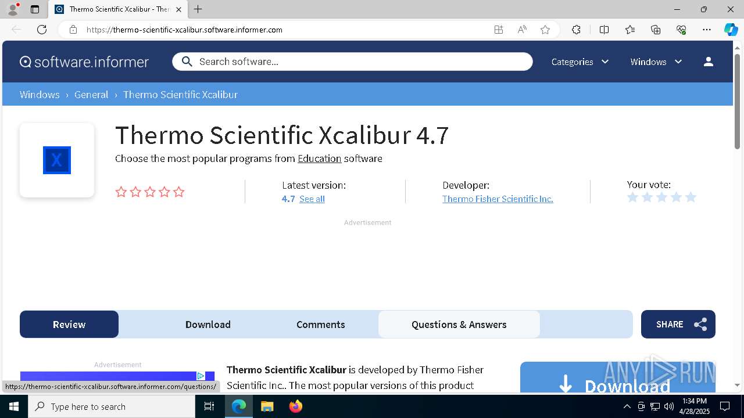
Task: Switch to the Comments tab
Action: 321,325
